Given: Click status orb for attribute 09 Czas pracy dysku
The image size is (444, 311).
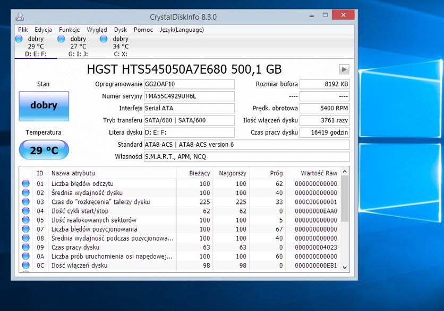Looking at the screenshot, I should click(x=26, y=247).
